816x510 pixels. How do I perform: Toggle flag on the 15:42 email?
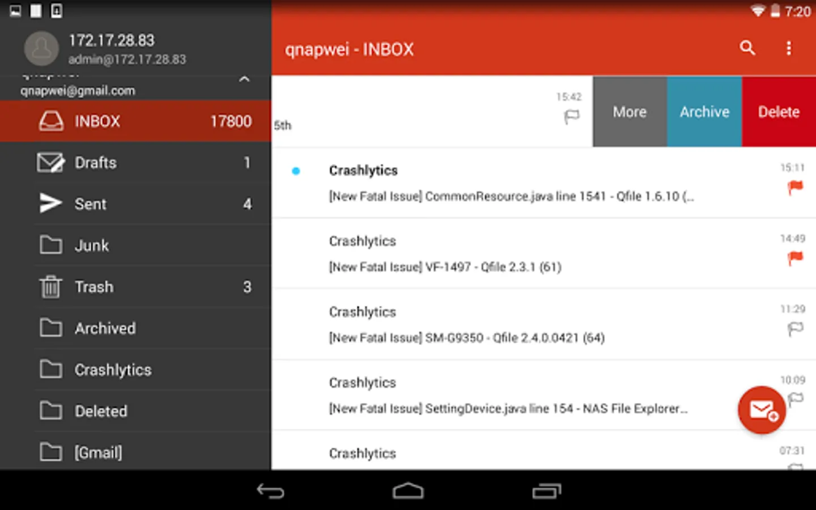click(572, 117)
